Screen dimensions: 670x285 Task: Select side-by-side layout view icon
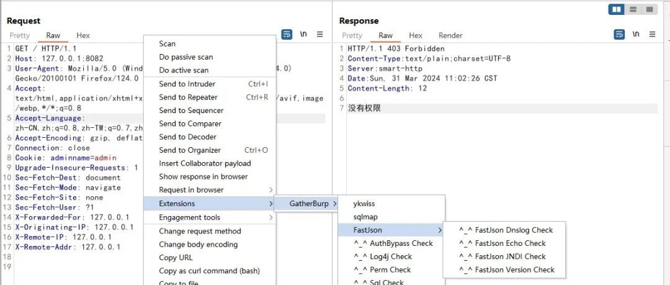point(617,9)
